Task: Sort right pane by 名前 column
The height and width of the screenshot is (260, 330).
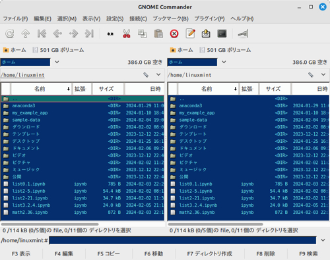Action: [208, 89]
